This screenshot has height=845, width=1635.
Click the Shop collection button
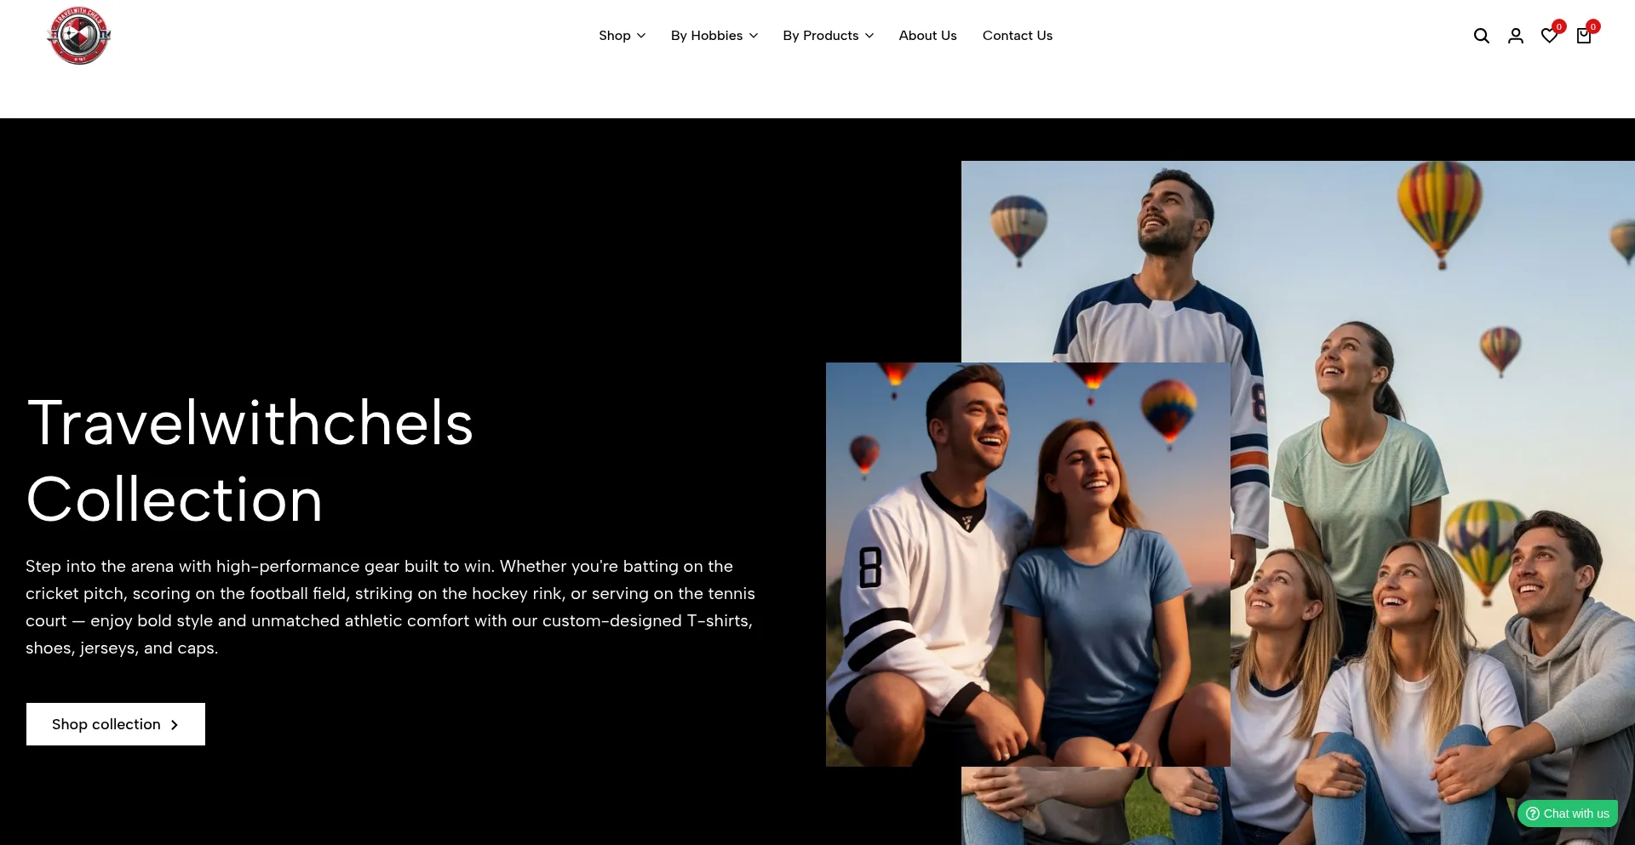[x=116, y=724]
